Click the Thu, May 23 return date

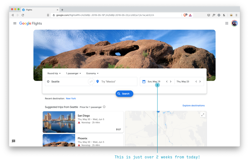point(183,82)
